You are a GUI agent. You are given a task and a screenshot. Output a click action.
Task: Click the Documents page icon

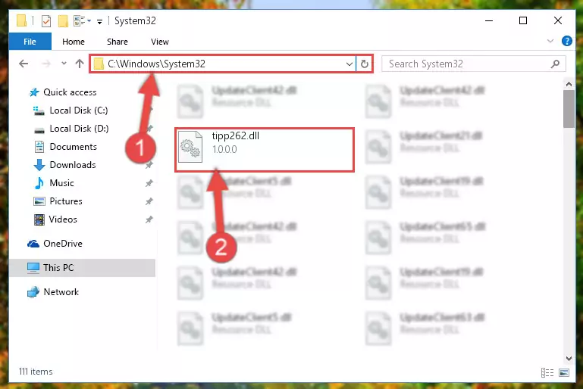pyautogui.click(x=39, y=147)
